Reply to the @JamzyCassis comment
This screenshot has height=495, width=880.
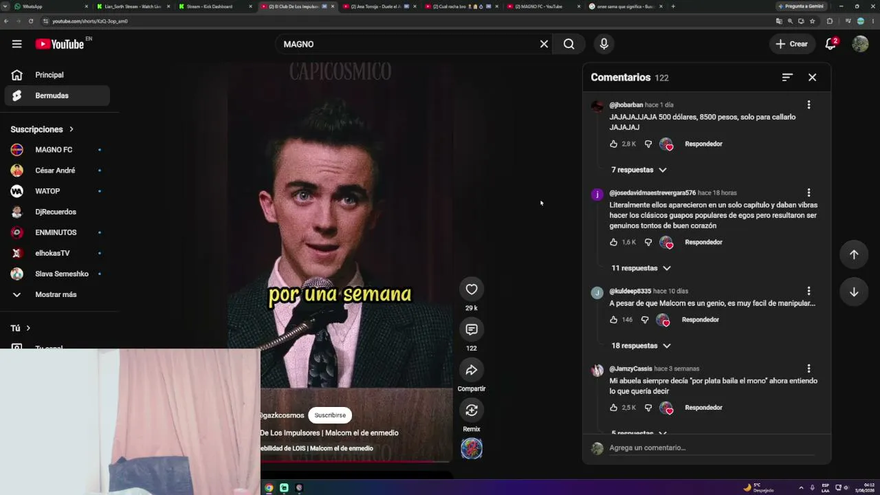703,408
